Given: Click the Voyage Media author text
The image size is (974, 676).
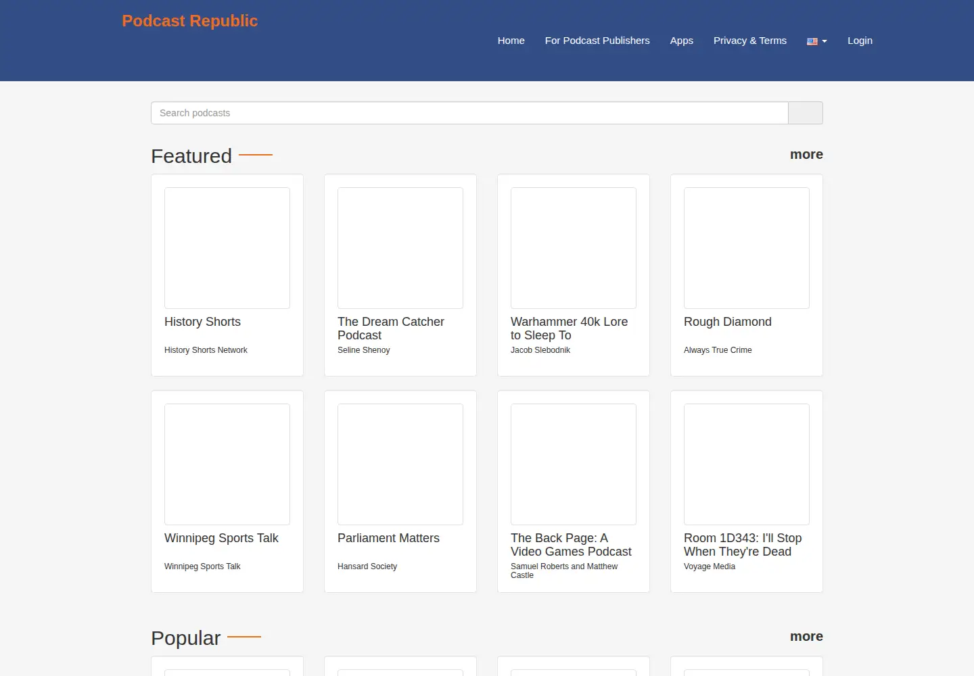Looking at the screenshot, I should pos(709,566).
